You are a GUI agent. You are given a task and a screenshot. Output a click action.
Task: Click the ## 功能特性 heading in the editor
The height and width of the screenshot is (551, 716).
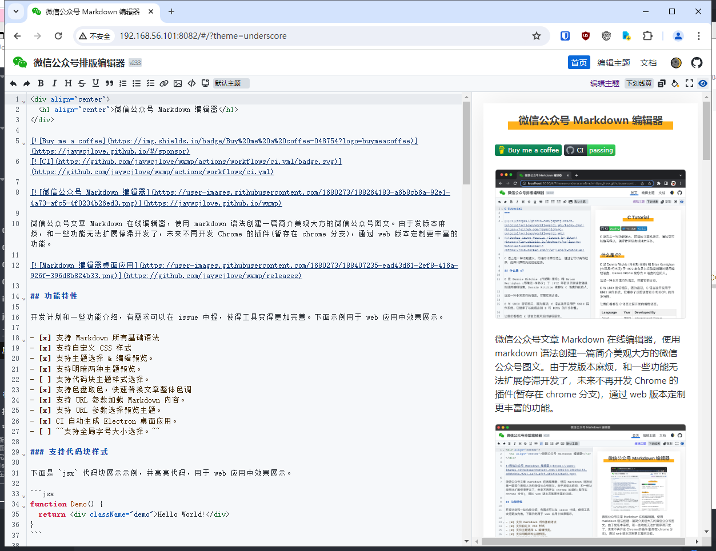pyautogui.click(x=54, y=296)
